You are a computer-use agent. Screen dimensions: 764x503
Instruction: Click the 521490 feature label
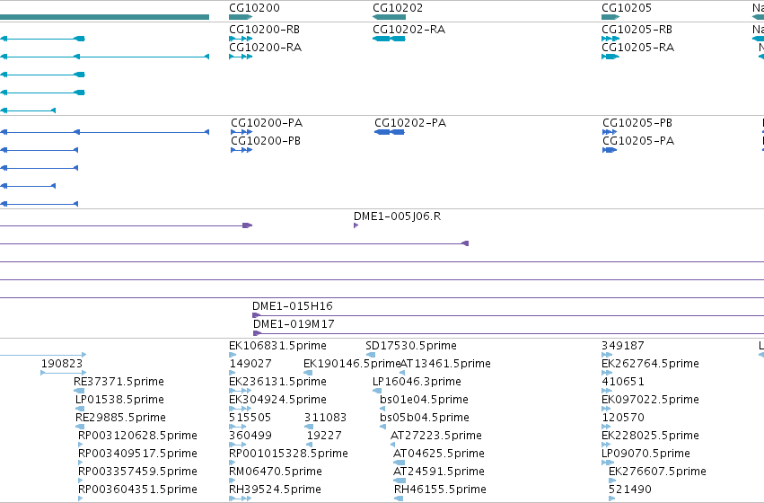coord(629,490)
